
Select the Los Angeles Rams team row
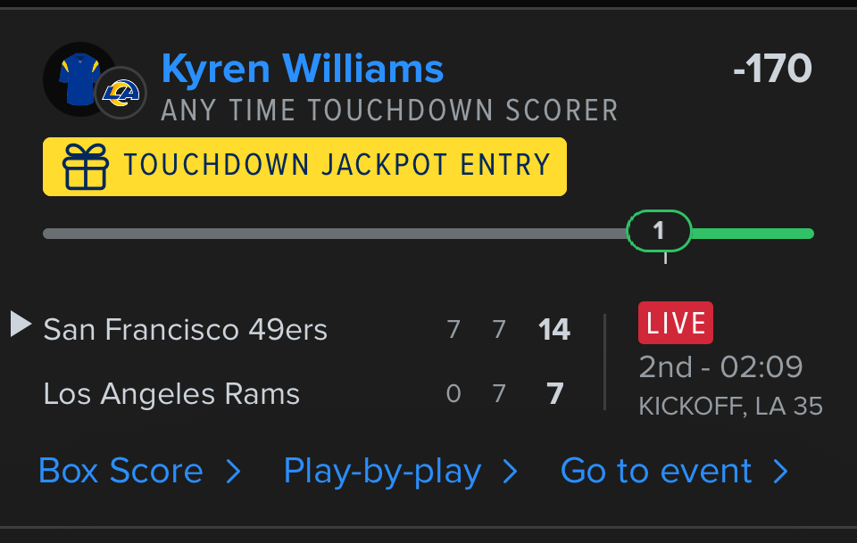171,394
